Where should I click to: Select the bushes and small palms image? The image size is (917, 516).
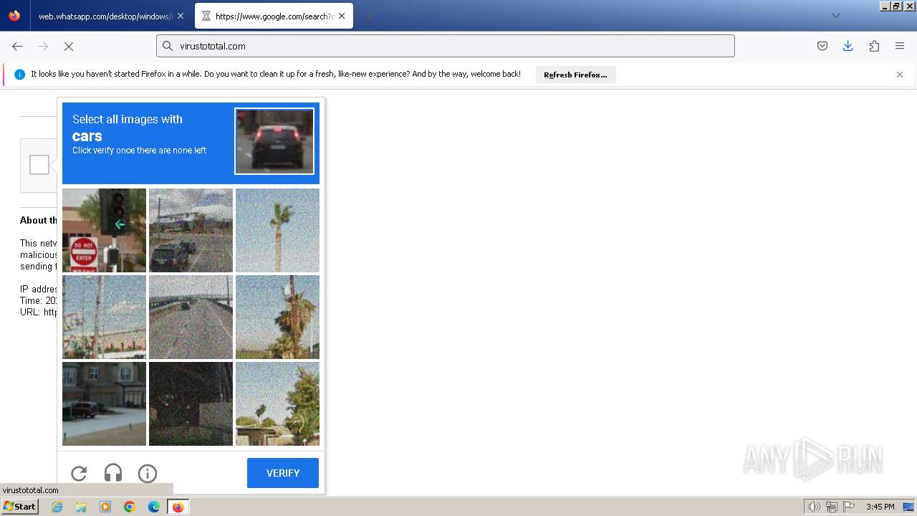click(x=277, y=403)
